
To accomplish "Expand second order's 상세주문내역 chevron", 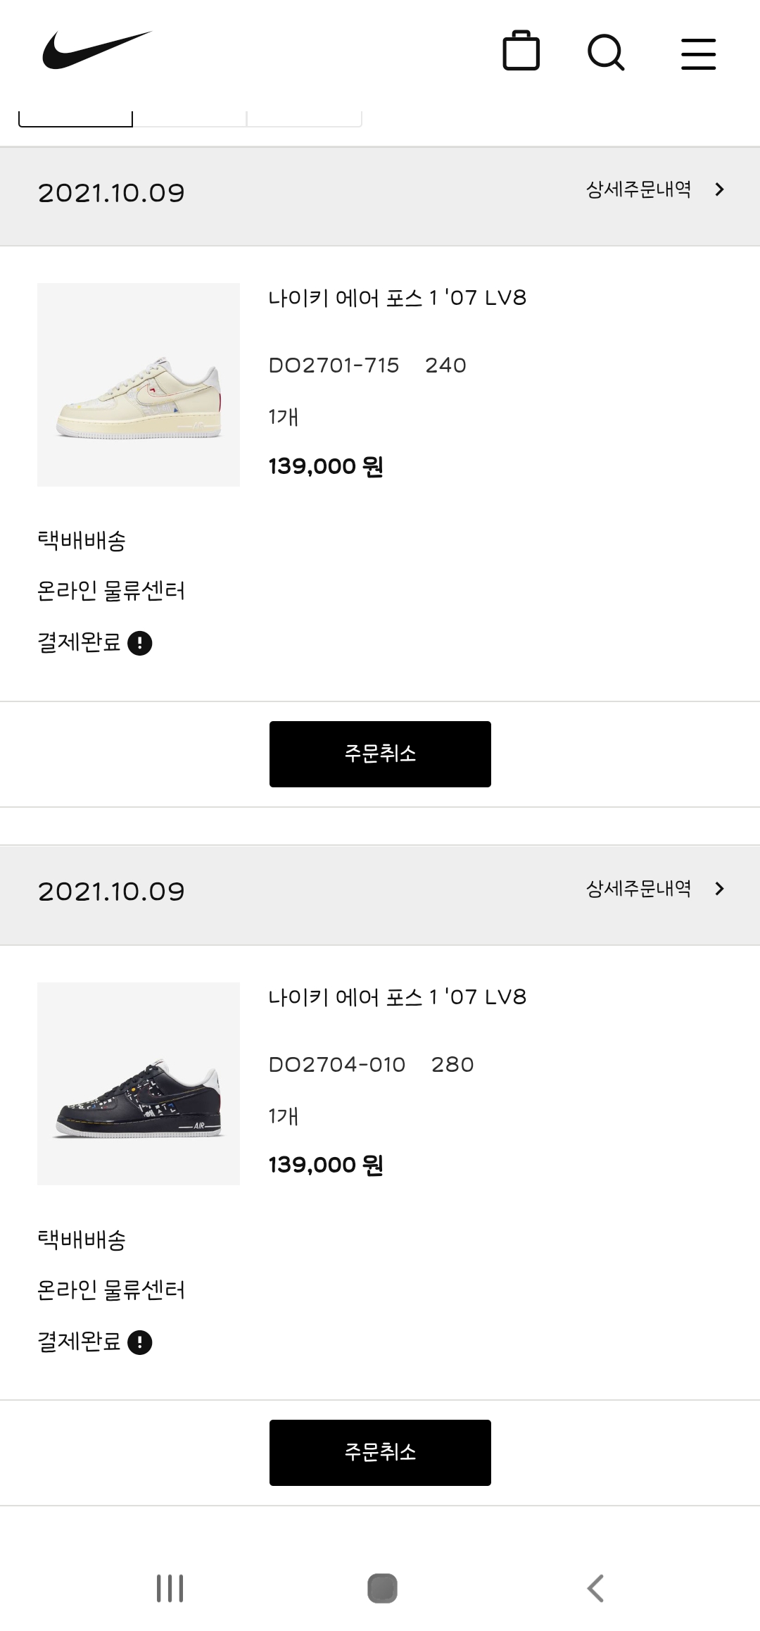I will 719,889.
